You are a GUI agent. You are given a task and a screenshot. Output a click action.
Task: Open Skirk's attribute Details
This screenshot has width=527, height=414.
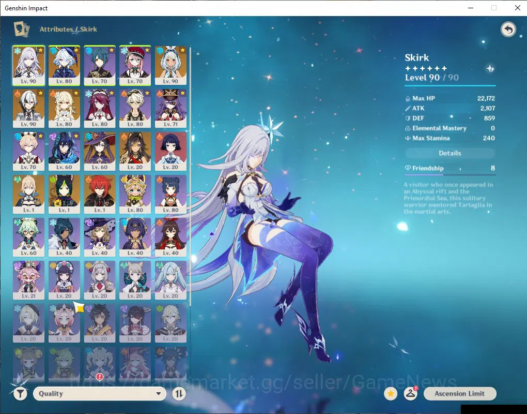tap(450, 153)
